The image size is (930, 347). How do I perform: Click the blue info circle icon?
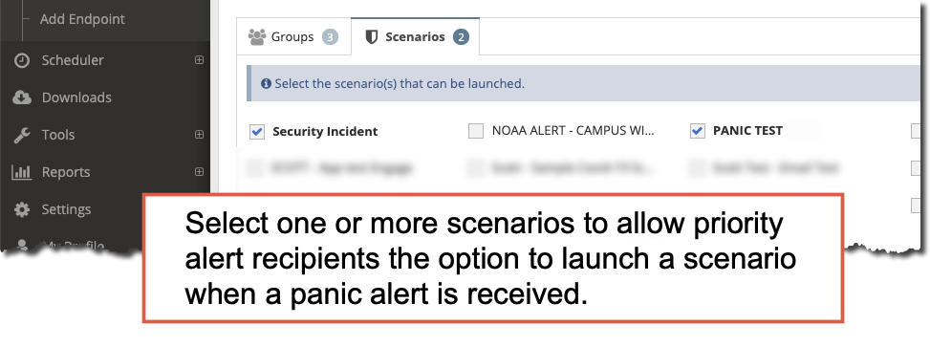[x=267, y=83]
